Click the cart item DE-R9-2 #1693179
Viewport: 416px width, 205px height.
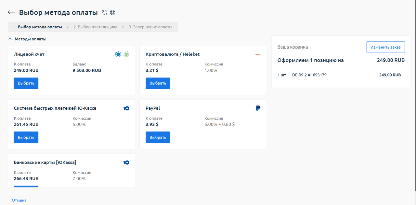tap(309, 75)
